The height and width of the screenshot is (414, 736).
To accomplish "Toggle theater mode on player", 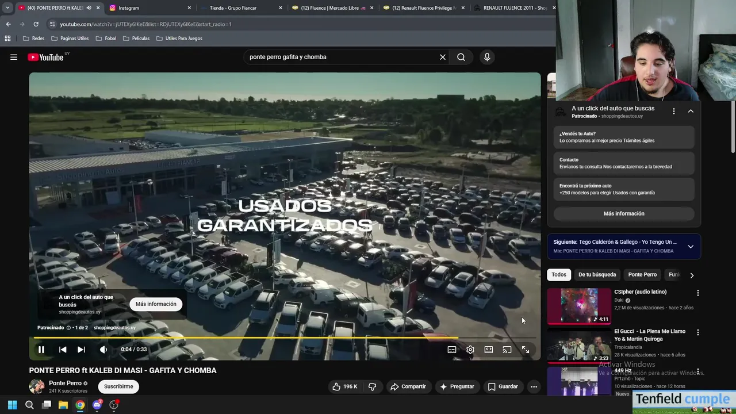I will (x=489, y=350).
